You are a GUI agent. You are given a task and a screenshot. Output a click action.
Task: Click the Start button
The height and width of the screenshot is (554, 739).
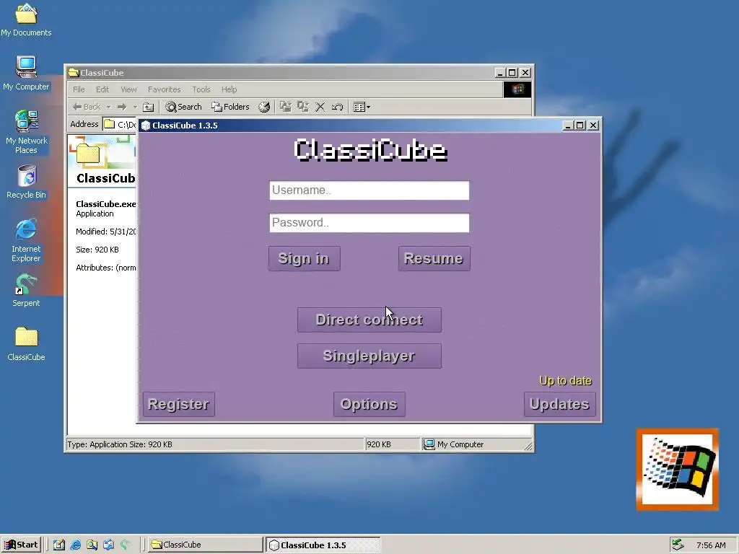click(21, 545)
